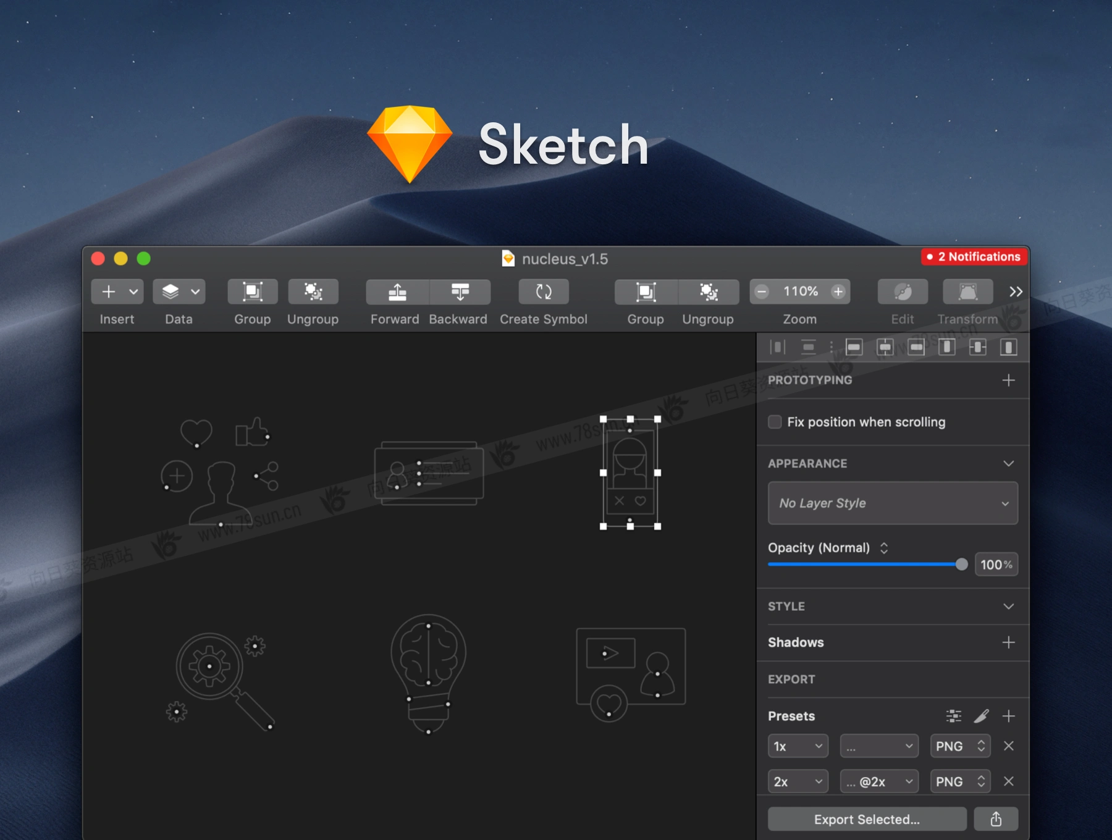Click the Create Symbol icon
1112x840 pixels.
(544, 292)
